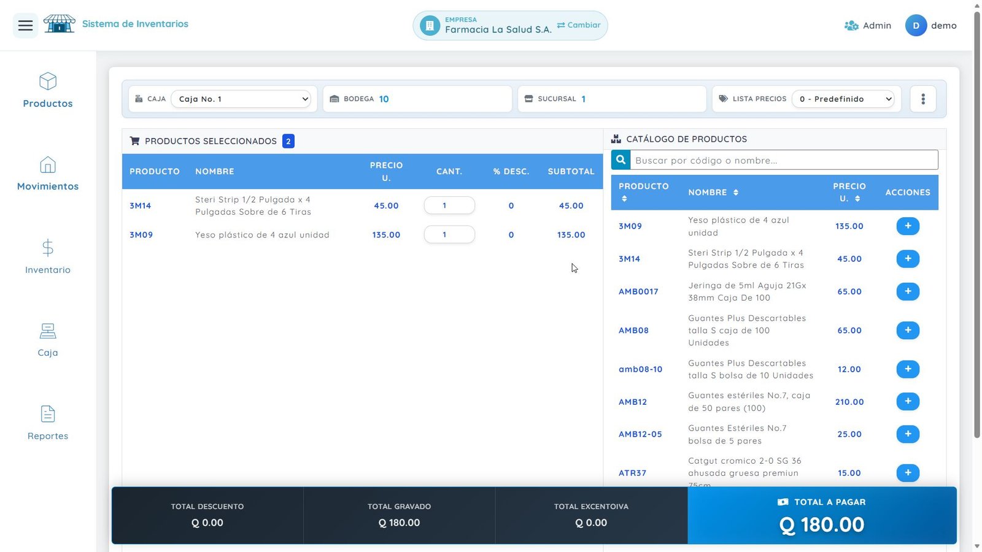Viewport: 982px width, 552px height.
Task: Open Caja section in sidebar
Action: point(48,340)
